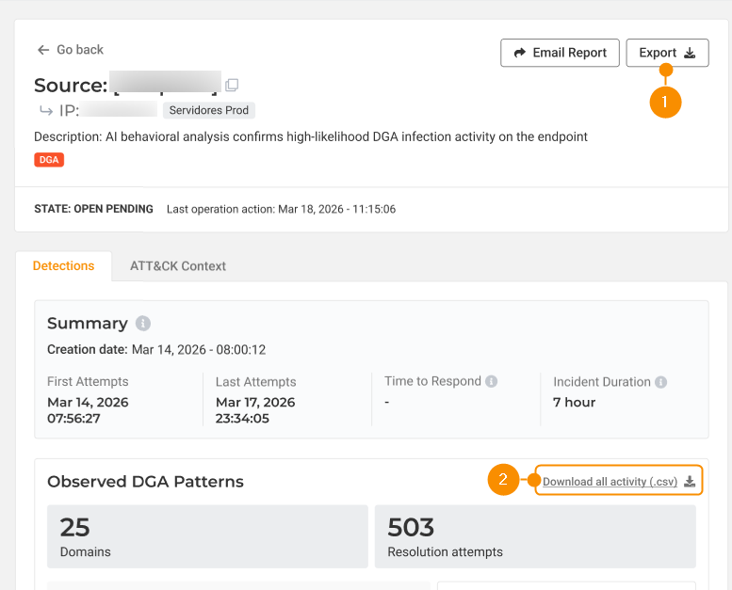Click the Creation date value text
The image size is (732, 590).
199,350
